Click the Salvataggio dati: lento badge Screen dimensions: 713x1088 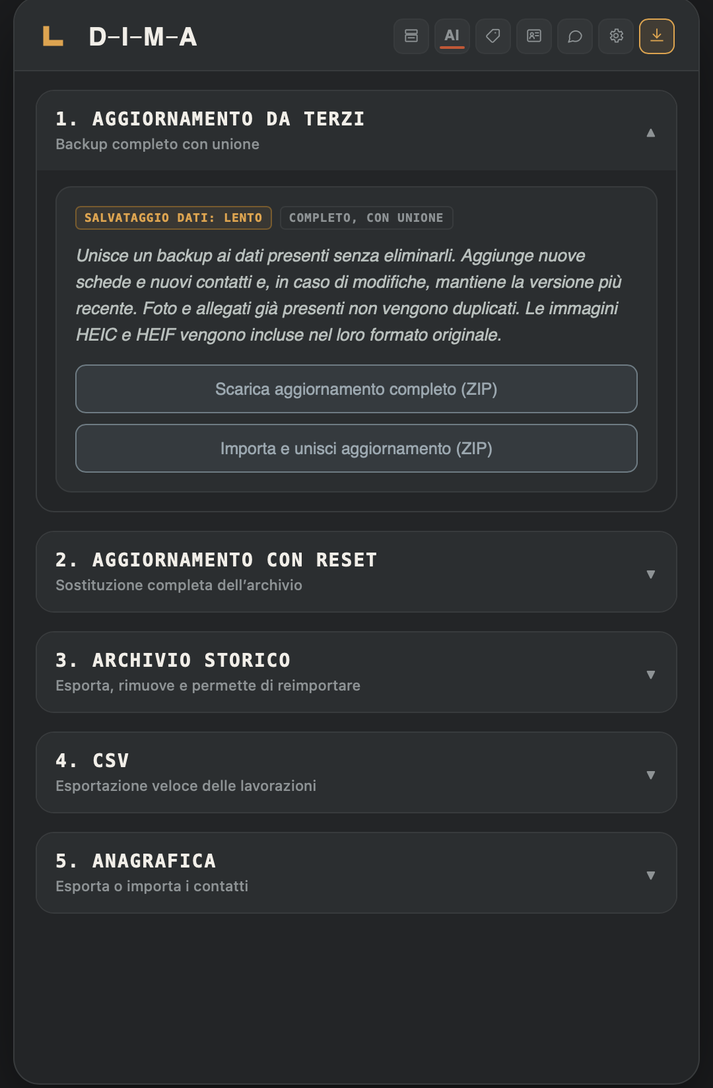click(174, 218)
